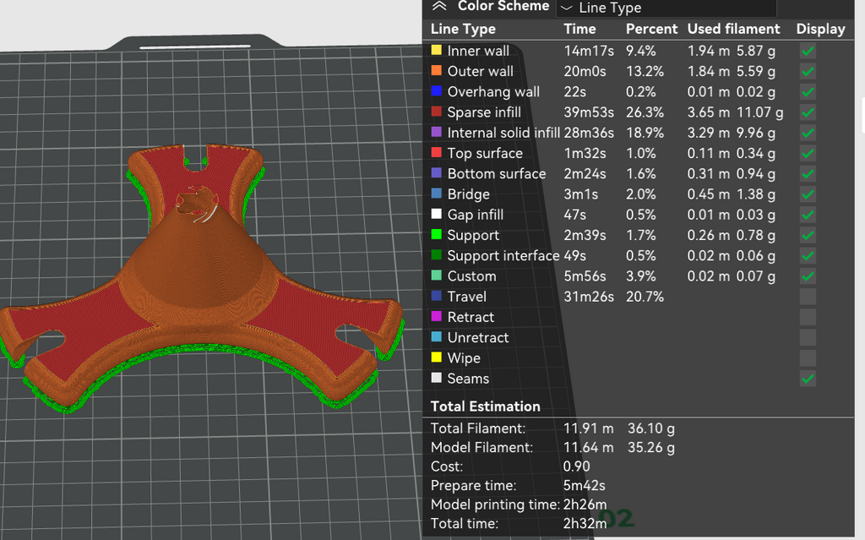The height and width of the screenshot is (540, 865).
Task: Toggle Overhang wall display checkbox
Action: [808, 92]
